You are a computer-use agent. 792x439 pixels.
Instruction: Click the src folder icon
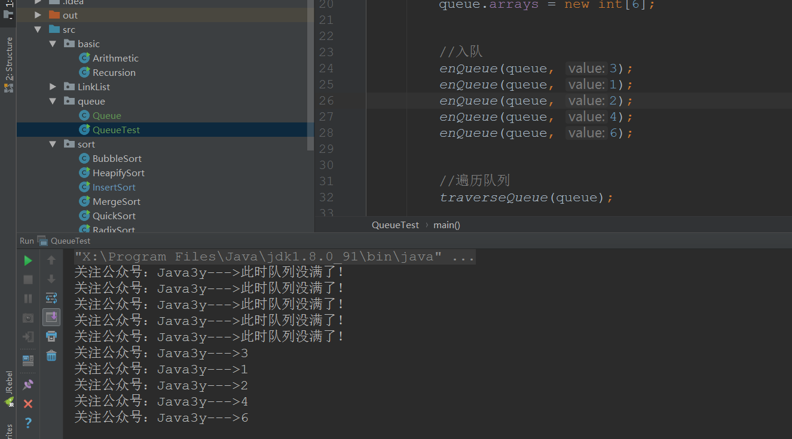54,29
